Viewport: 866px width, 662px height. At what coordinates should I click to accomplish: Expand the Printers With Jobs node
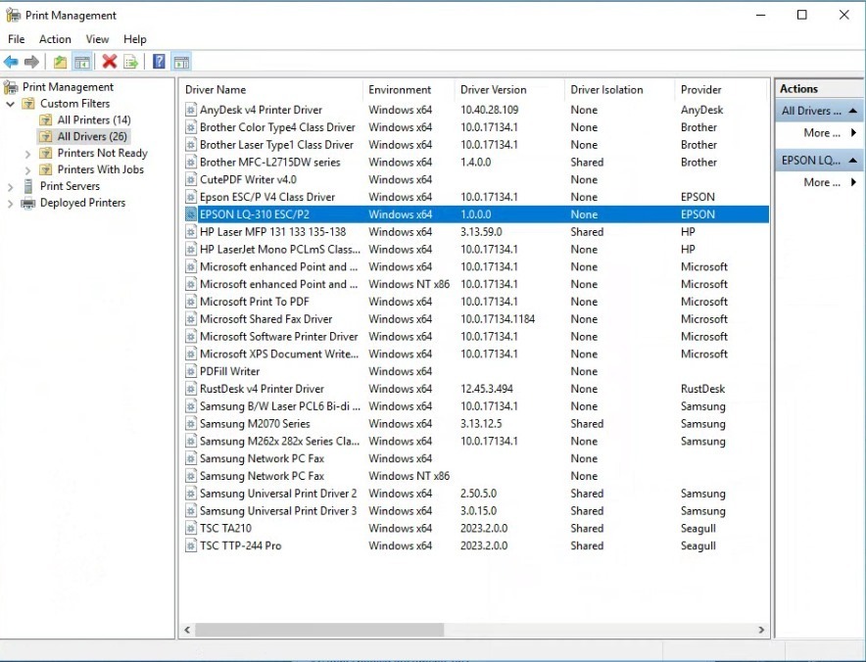(27, 170)
